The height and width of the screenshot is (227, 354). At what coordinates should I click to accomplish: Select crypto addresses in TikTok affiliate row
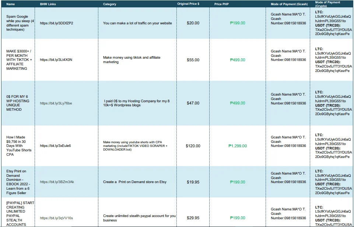click(x=333, y=60)
